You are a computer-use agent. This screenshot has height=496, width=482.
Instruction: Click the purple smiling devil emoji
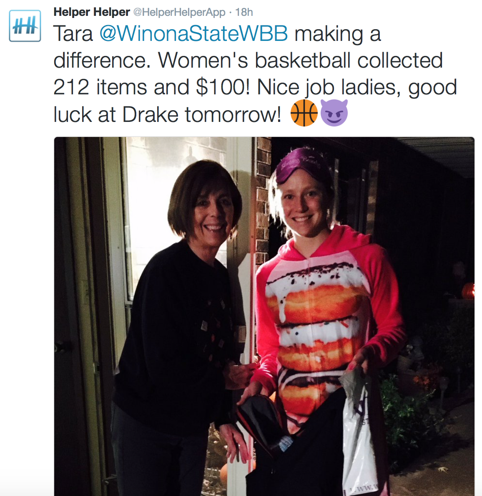point(334,113)
